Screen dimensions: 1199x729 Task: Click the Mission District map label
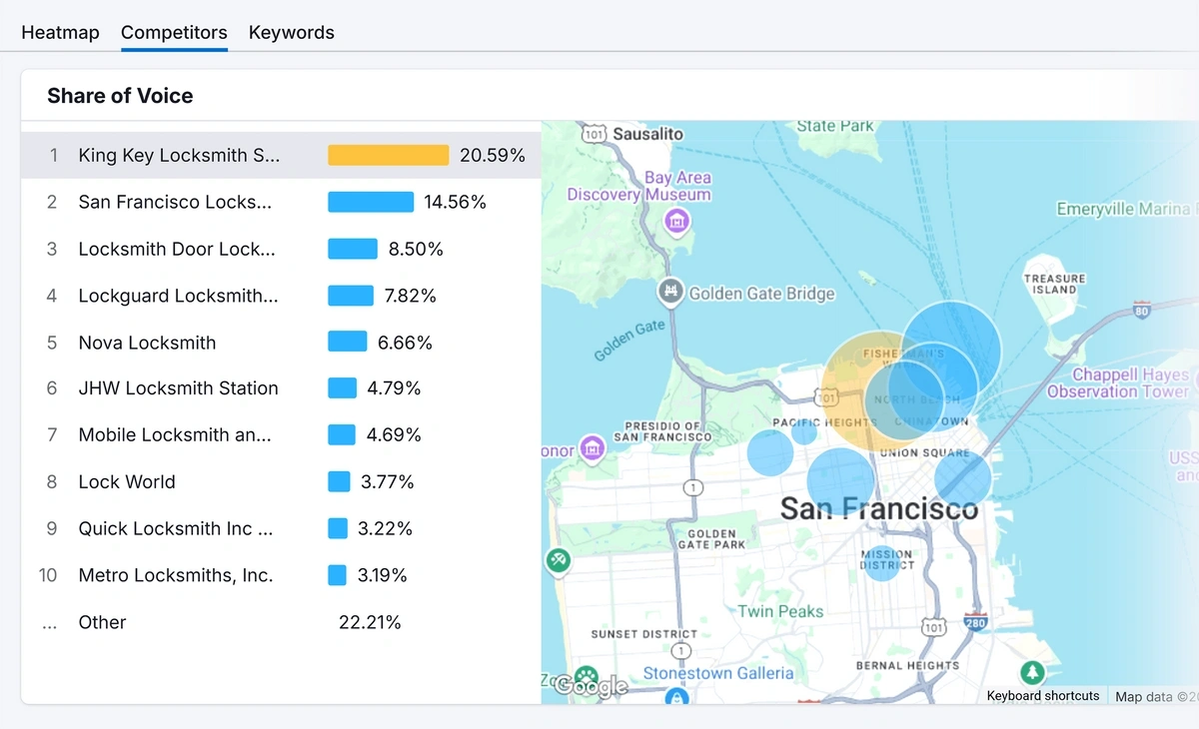[x=887, y=559]
